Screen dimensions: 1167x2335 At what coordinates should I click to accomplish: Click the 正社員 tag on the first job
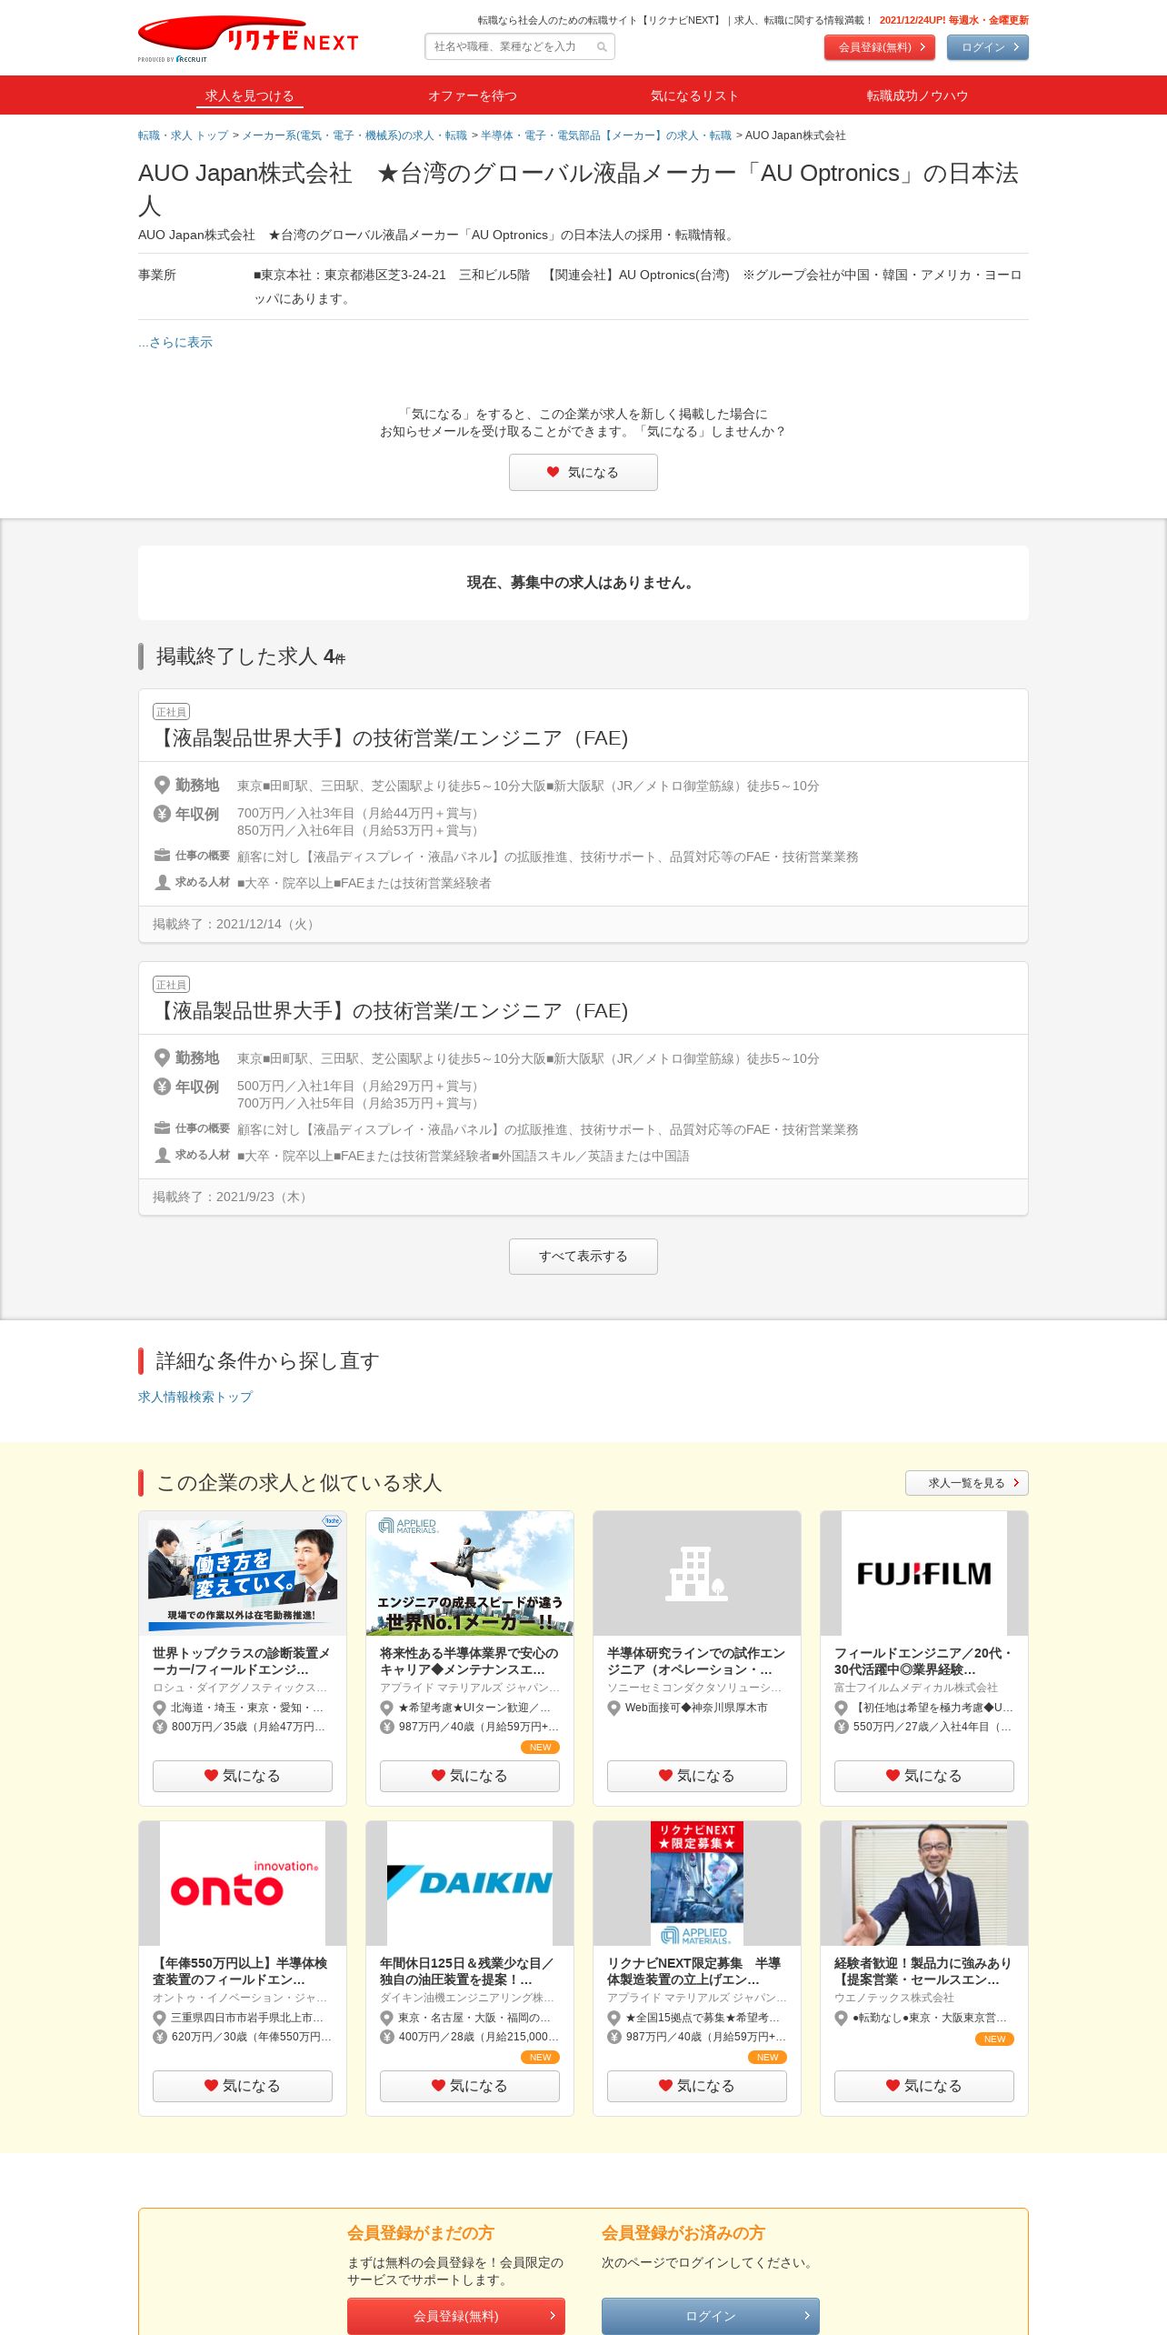(x=171, y=711)
